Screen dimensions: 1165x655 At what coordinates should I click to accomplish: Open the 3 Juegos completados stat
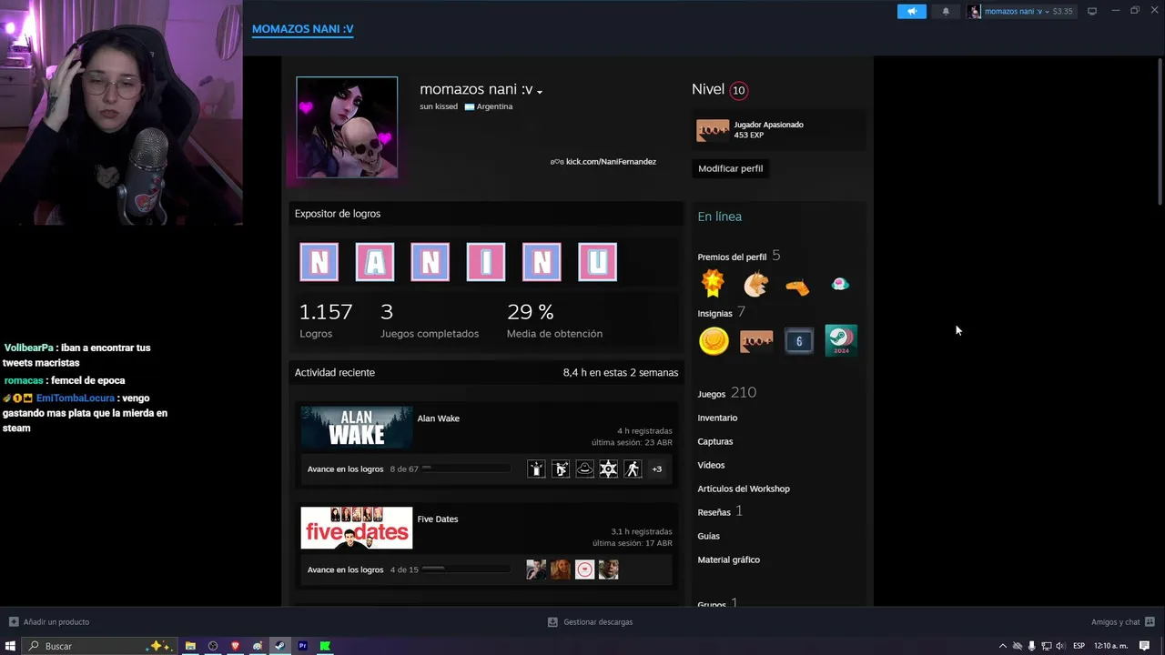pyautogui.click(x=430, y=319)
